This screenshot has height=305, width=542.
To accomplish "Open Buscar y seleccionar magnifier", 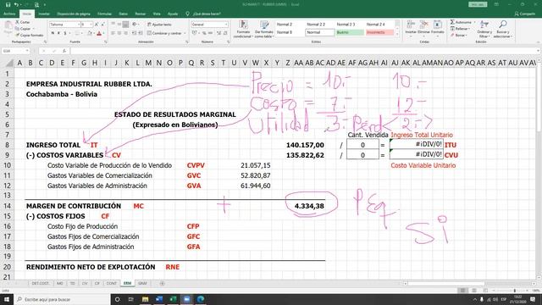I will pyautogui.click(x=502, y=29).
